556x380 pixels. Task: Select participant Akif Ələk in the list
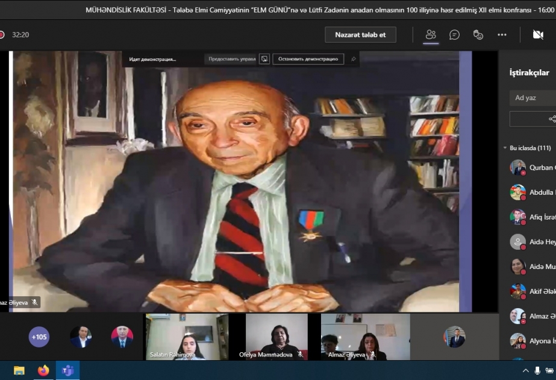(x=533, y=291)
